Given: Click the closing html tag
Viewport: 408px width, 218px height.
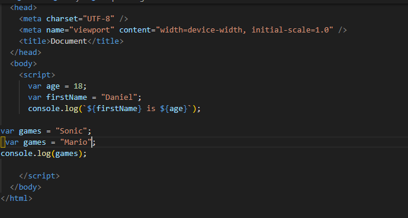Looking at the screenshot, I should point(17,198).
